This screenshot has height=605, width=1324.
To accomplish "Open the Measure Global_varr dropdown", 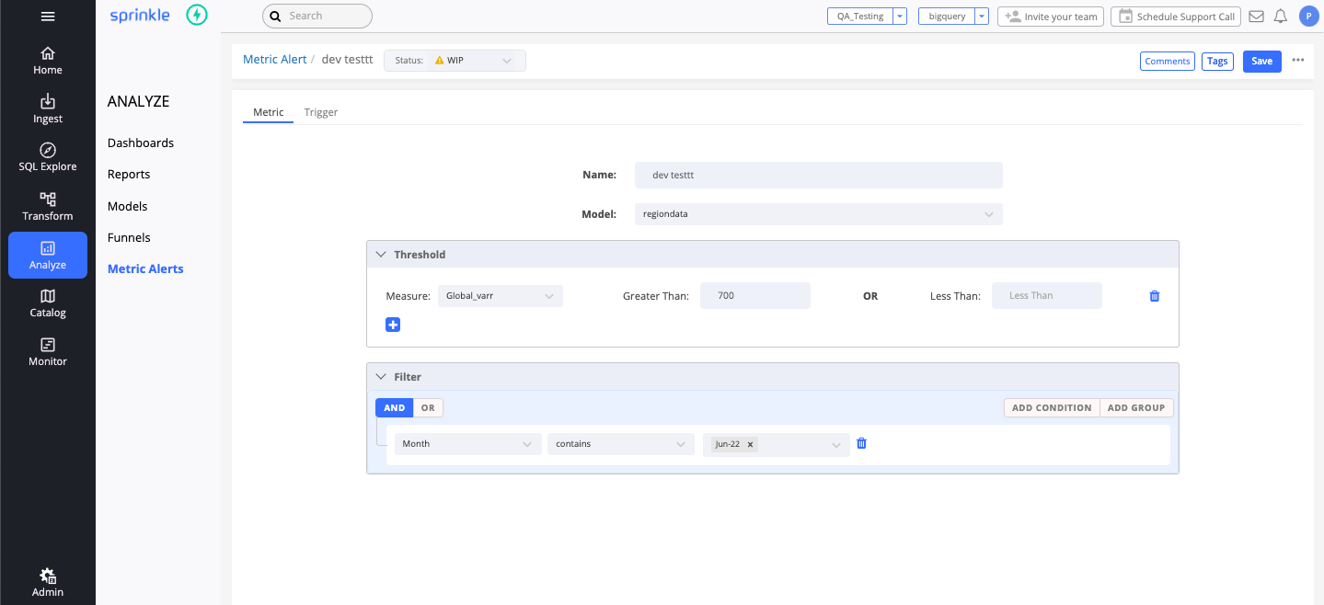I will click(x=501, y=296).
